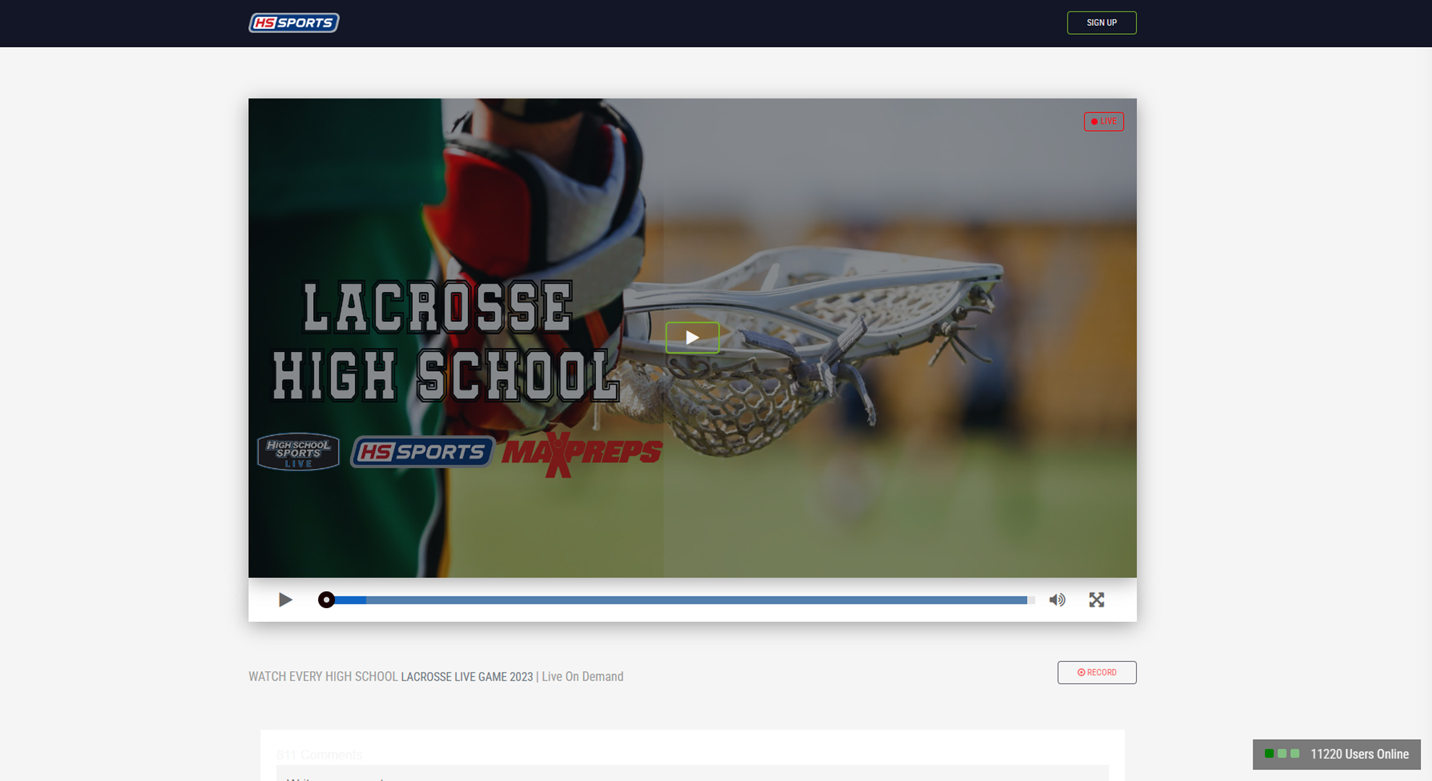Click the black seek handle on progress bar
Image resolution: width=1432 pixels, height=781 pixels.
pos(326,599)
